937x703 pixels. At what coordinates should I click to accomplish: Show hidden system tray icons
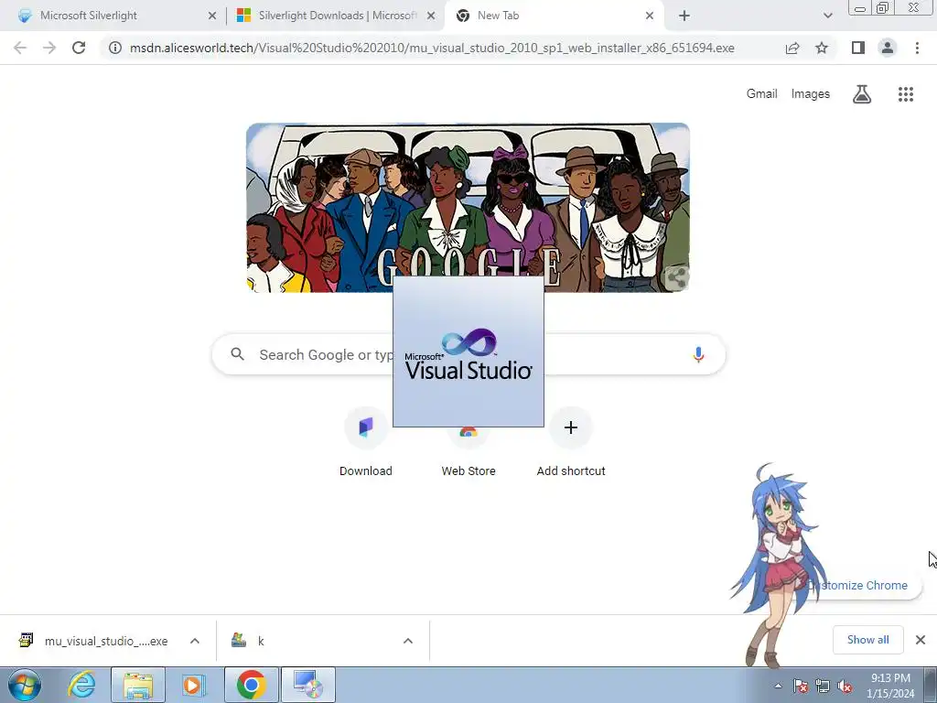pyautogui.click(x=778, y=686)
